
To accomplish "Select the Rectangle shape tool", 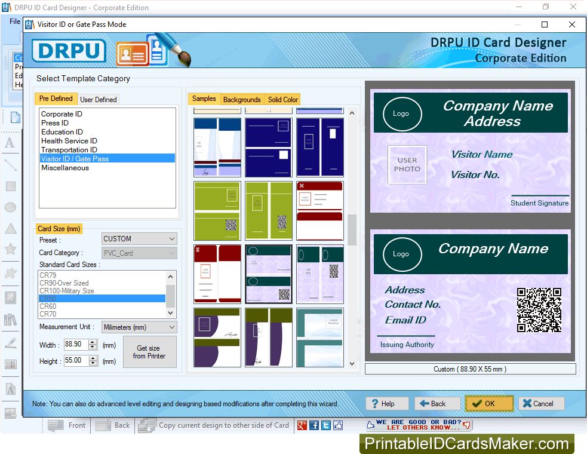I will 11,186.
